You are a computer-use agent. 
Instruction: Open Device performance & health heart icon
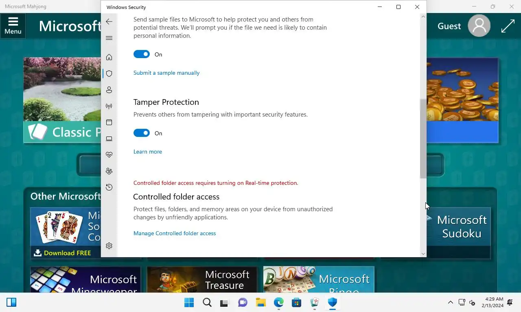tap(109, 155)
